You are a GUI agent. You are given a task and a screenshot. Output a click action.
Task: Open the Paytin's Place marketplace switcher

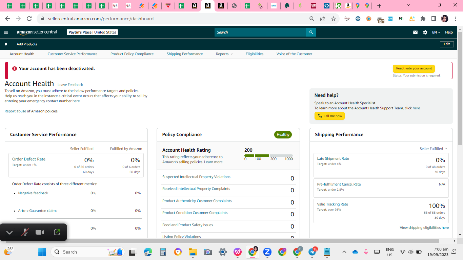click(x=92, y=32)
